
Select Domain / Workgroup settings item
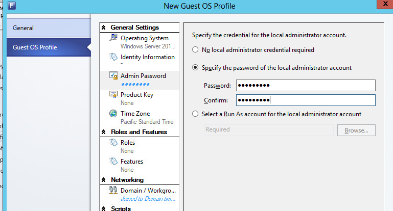[x=140, y=195]
